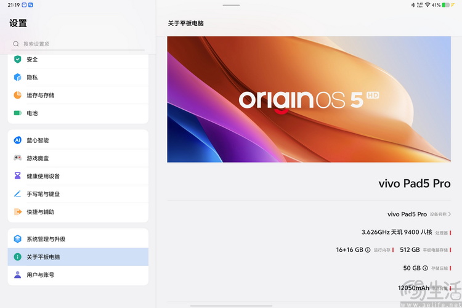Viewport: 462px width, 308px height.
Task: Select 系统管理与升级 entry
Action: click(78, 239)
